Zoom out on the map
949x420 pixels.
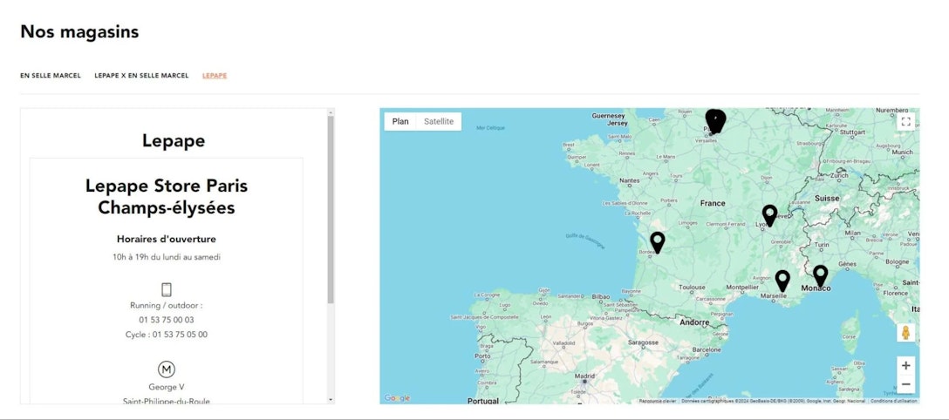(x=905, y=383)
